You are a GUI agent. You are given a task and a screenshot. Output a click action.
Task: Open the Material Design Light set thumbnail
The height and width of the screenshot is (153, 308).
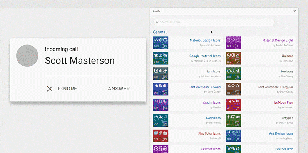(x=233, y=43)
